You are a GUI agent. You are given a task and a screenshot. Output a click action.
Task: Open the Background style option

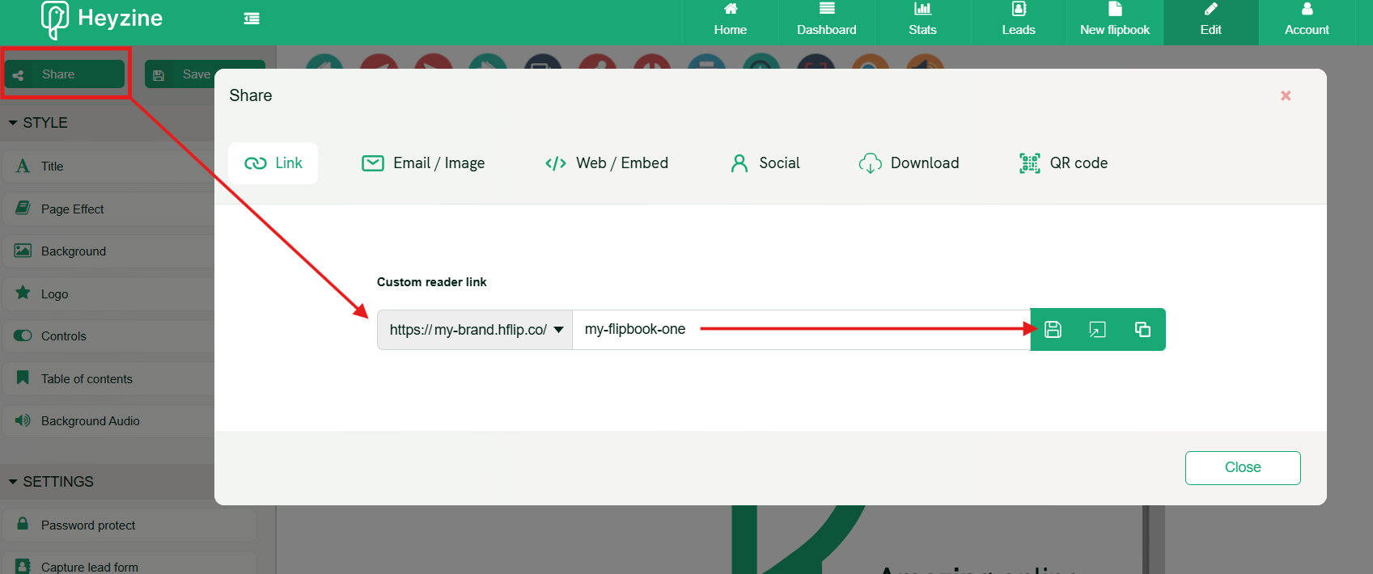(108, 251)
